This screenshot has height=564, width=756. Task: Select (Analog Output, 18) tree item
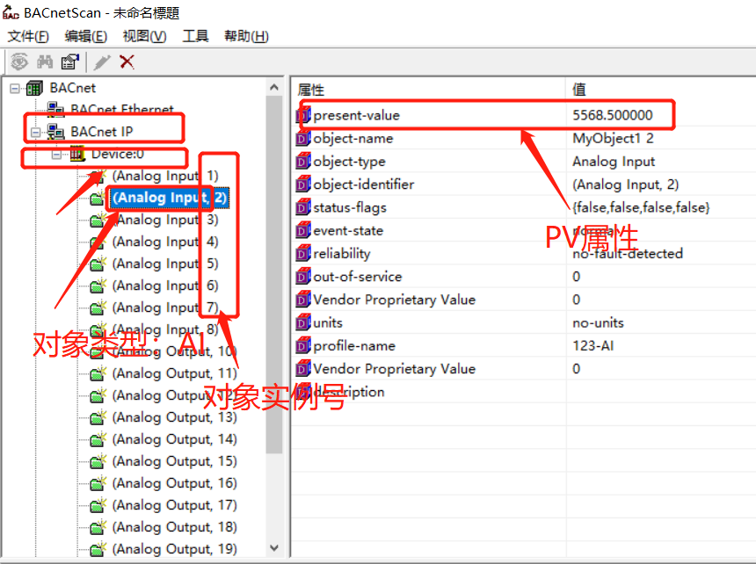pos(175,527)
